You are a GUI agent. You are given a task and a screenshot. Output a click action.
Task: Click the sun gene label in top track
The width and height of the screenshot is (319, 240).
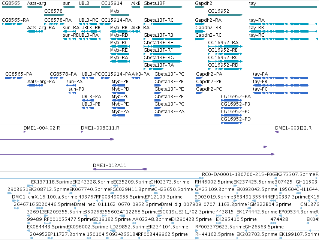coord(67,3)
